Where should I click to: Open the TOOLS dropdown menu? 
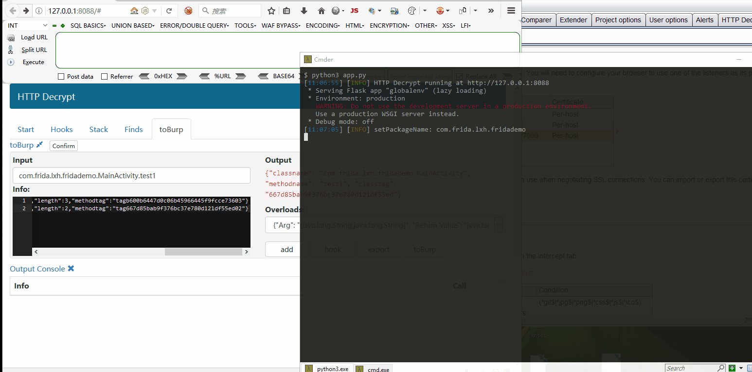[x=245, y=25]
